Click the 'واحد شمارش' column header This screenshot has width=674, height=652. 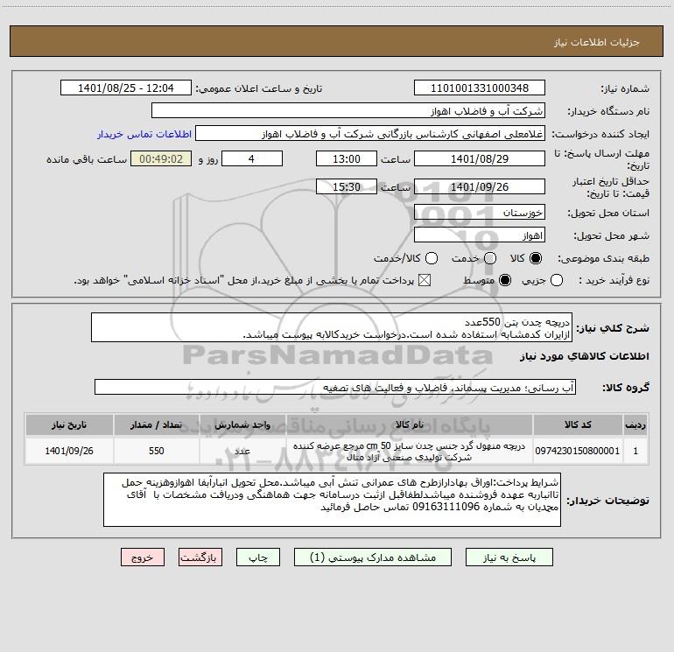(x=242, y=425)
